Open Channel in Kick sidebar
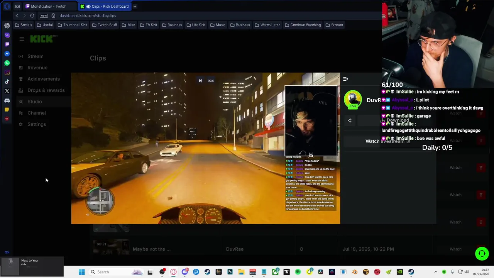 click(36, 113)
